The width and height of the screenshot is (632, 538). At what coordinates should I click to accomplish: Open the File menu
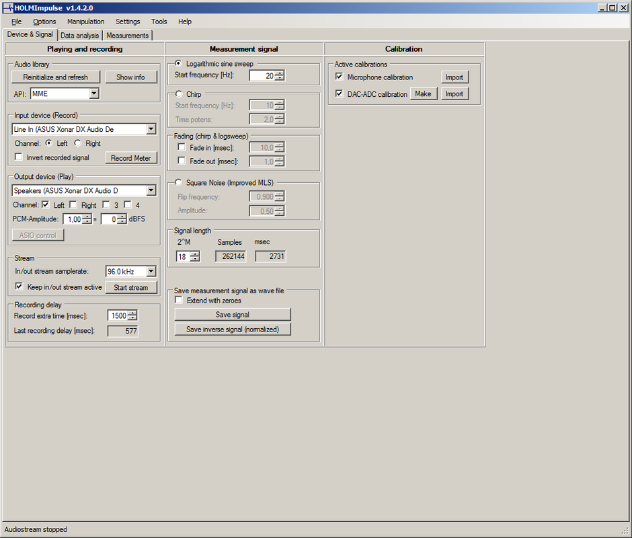(x=17, y=22)
